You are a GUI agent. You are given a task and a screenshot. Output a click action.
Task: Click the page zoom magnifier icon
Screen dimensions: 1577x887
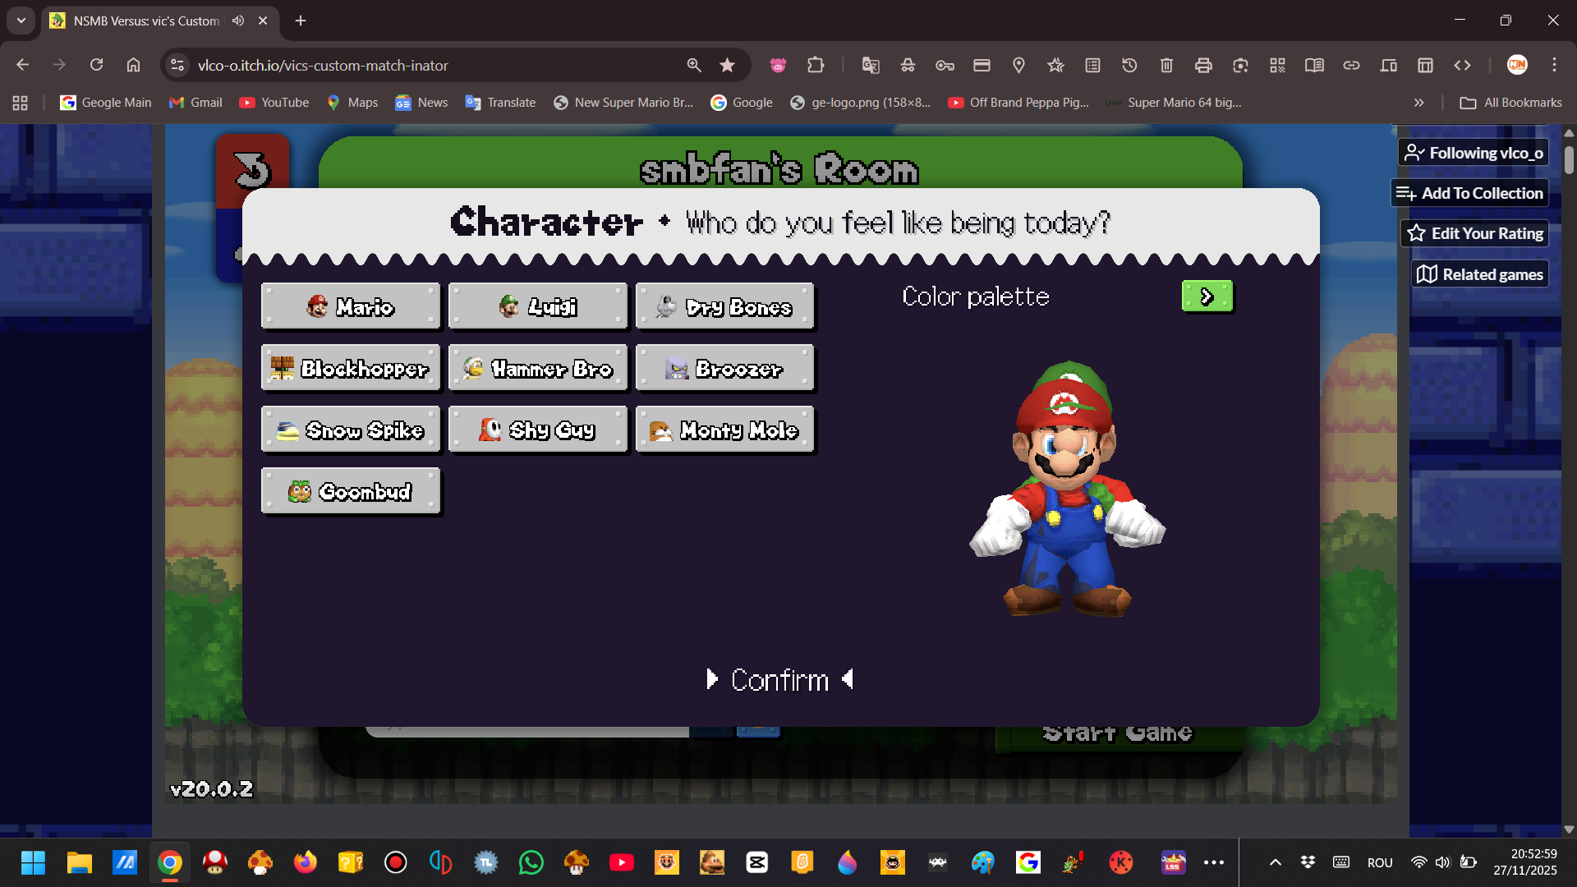tap(694, 66)
